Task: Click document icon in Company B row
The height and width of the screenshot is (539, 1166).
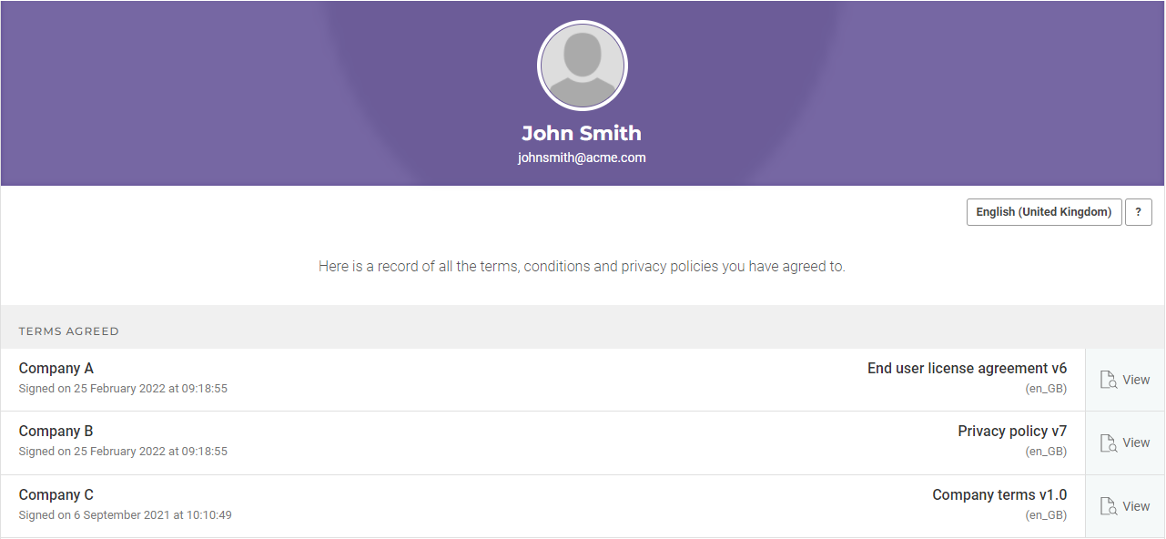Action: pyautogui.click(x=1109, y=443)
